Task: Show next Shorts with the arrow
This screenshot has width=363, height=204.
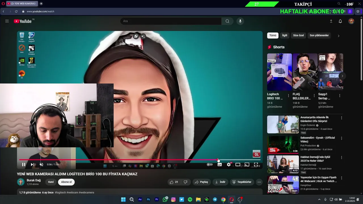Action: pyautogui.click(x=342, y=76)
